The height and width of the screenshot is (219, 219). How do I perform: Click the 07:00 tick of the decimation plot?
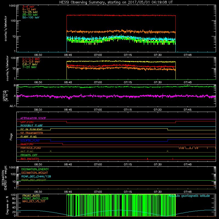pos(98,192)
